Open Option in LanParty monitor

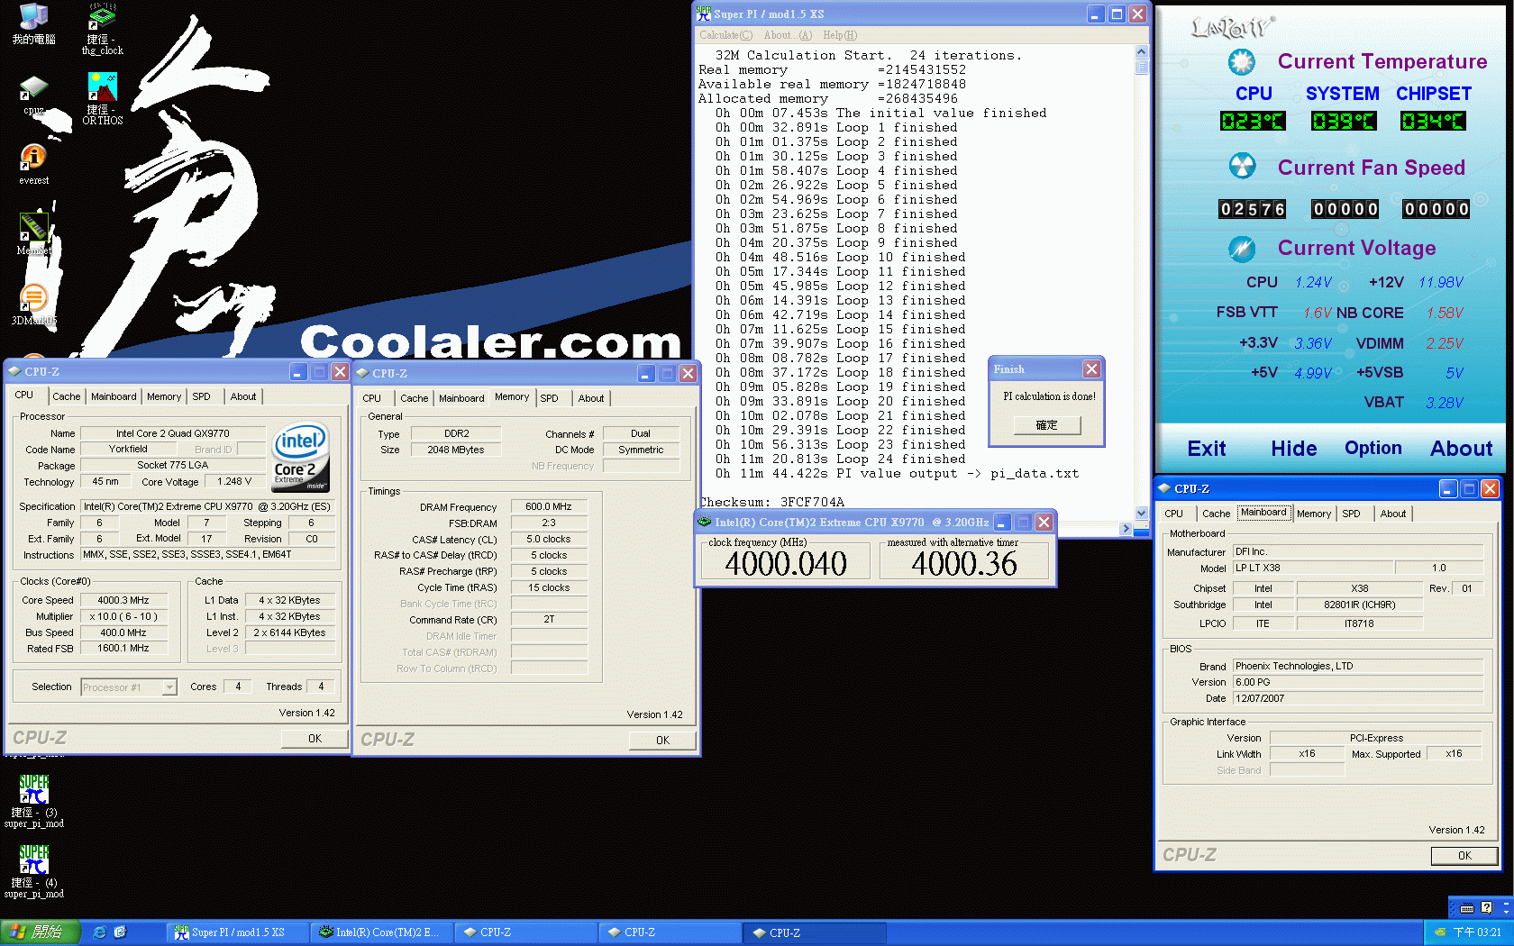(x=1373, y=448)
